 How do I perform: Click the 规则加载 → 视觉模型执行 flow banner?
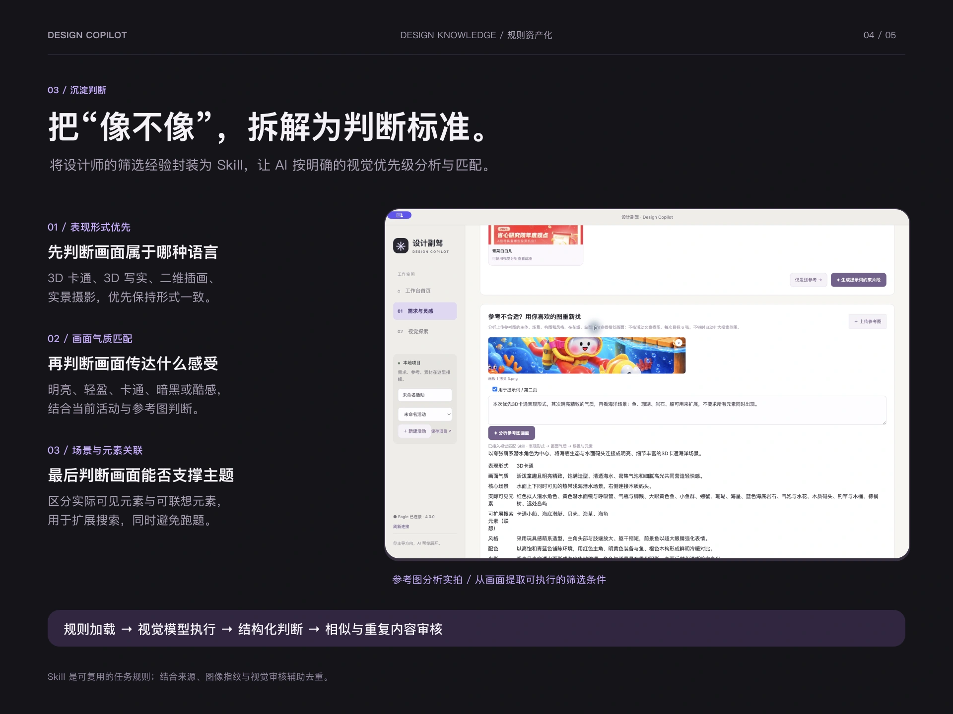click(x=476, y=628)
